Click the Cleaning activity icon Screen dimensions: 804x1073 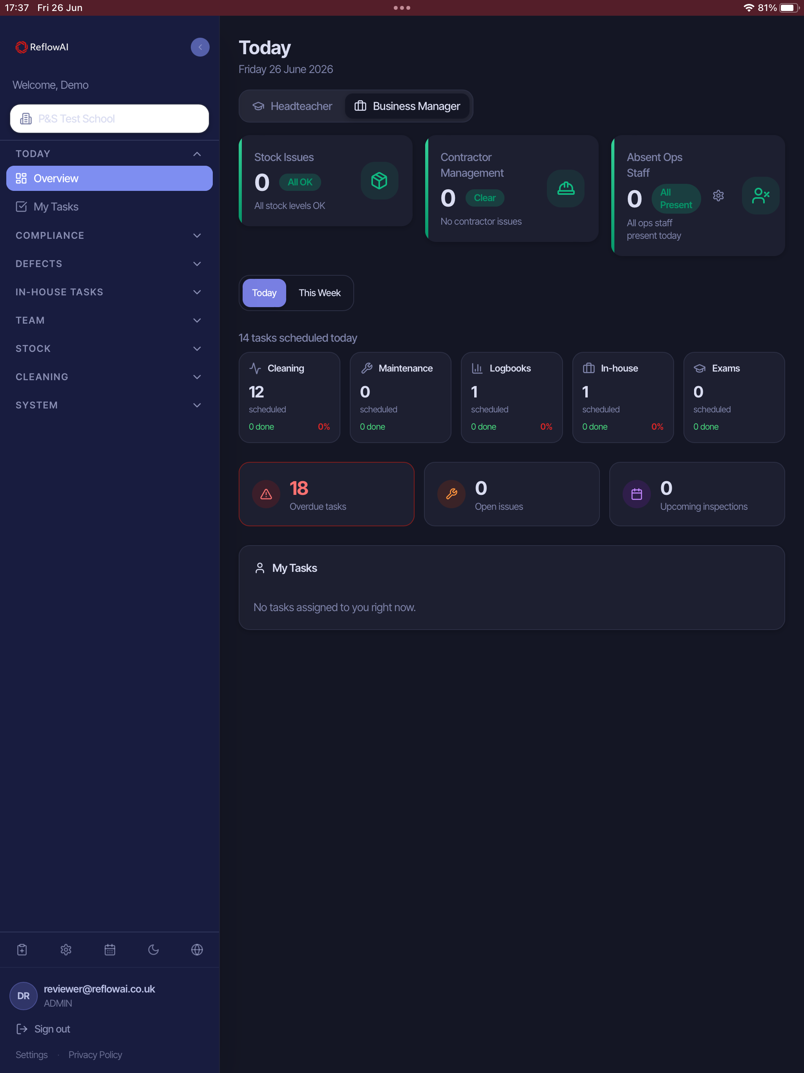coord(255,368)
